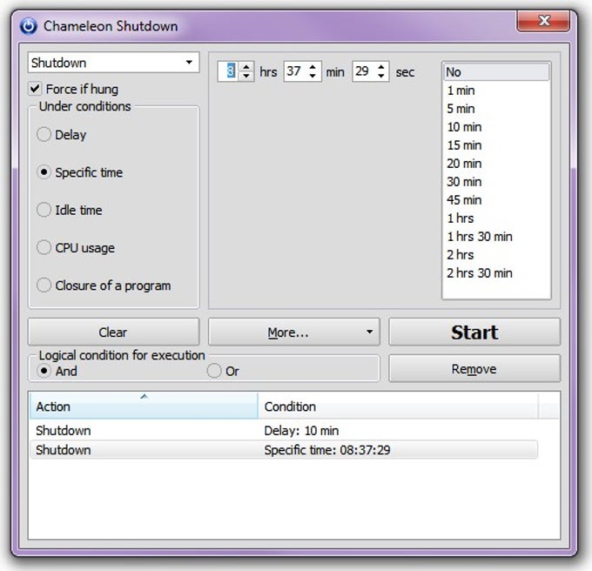This screenshot has width=592, height=571.
Task: Choose the 1 hrs 30 min preset
Action: [x=496, y=237]
